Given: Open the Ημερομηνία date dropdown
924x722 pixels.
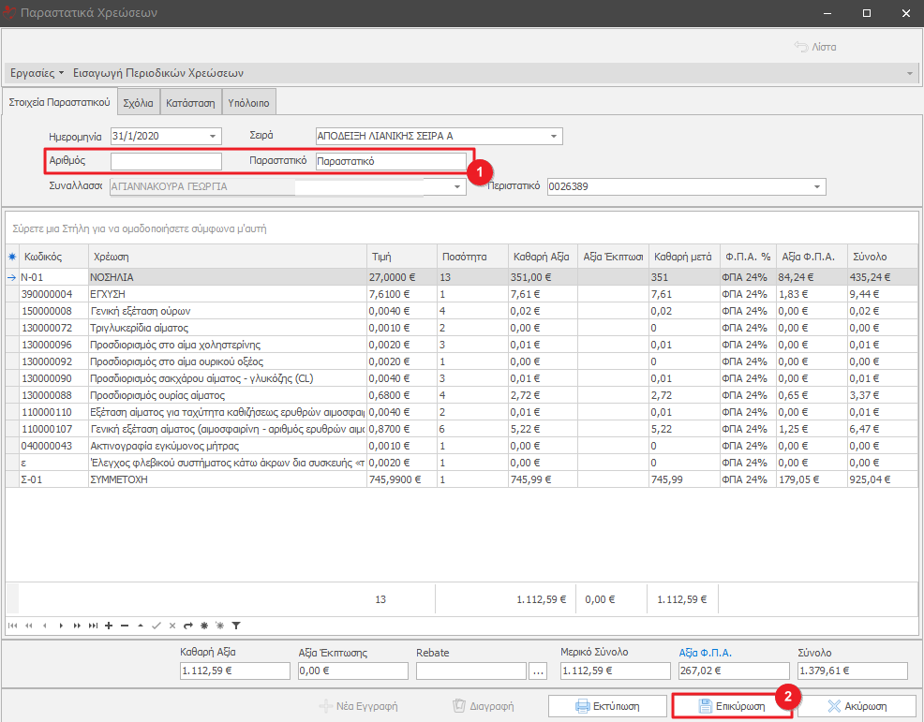Looking at the screenshot, I should click(214, 137).
